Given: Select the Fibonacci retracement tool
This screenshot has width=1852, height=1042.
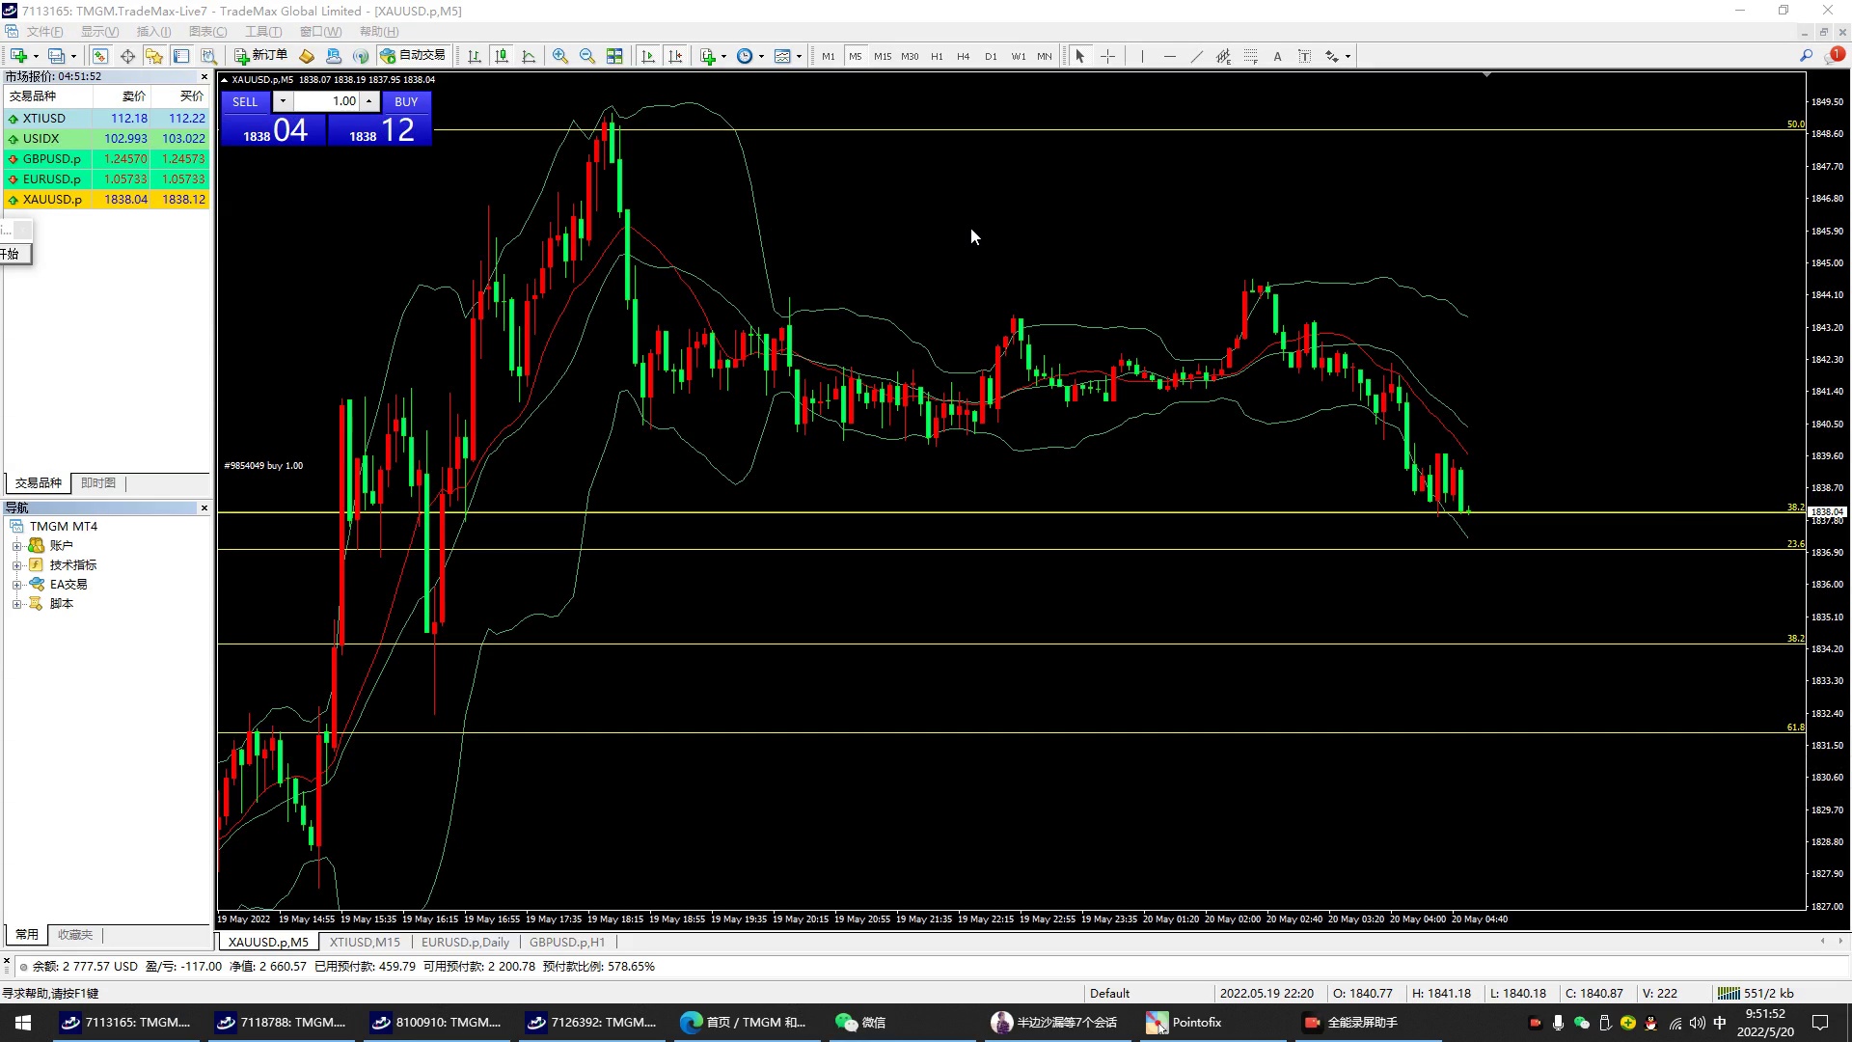Looking at the screenshot, I should coord(1251,56).
